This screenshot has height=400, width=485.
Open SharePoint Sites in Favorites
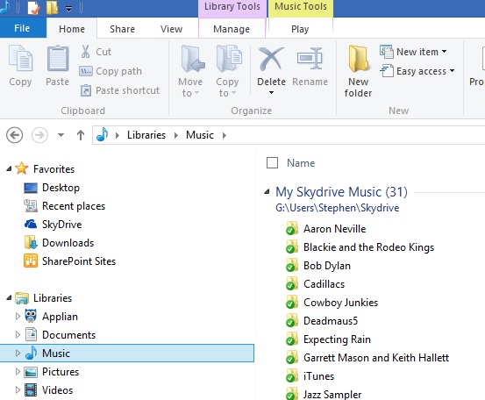point(69,261)
